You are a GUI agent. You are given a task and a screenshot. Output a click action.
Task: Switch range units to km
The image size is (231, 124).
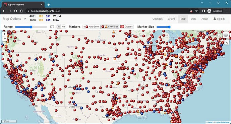63,27
